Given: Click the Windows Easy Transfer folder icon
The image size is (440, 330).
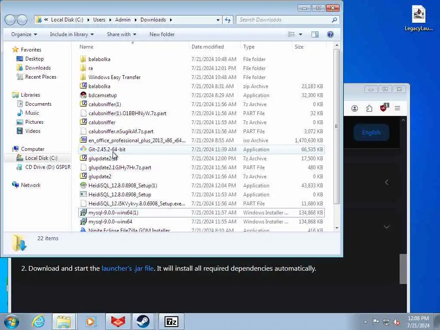Looking at the screenshot, I should [83, 77].
